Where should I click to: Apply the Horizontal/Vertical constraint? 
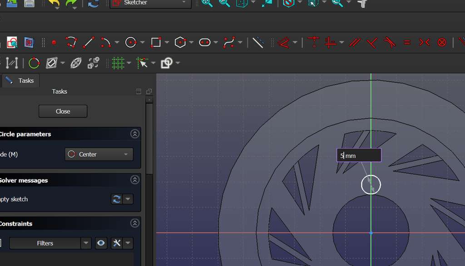[331, 42]
